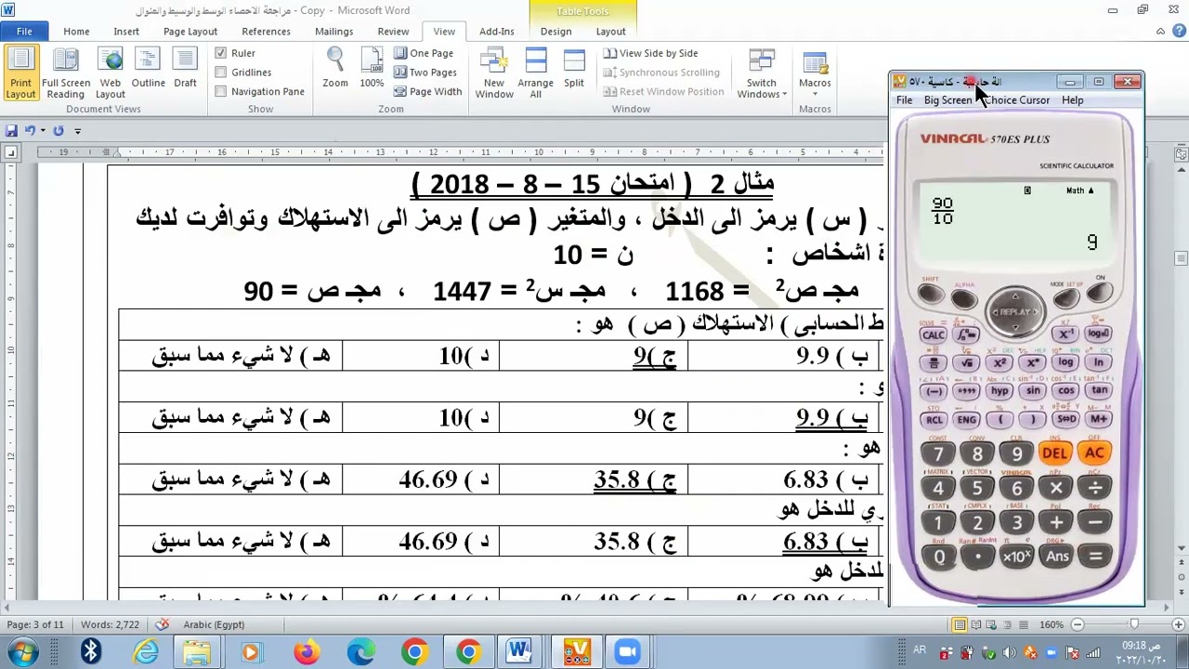Click the 160% zoom level
Screen dimensions: 1189x669
pyautogui.click(x=1052, y=624)
